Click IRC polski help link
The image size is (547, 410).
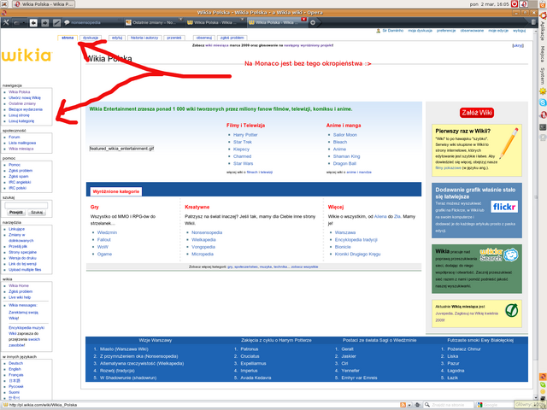17,188
